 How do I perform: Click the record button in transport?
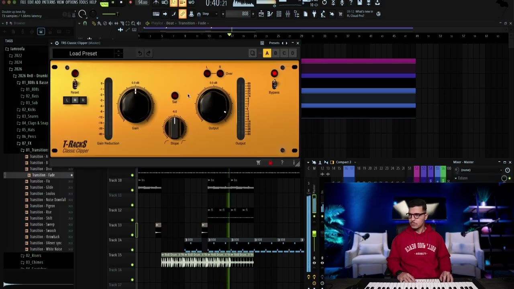click(x=131, y=3)
